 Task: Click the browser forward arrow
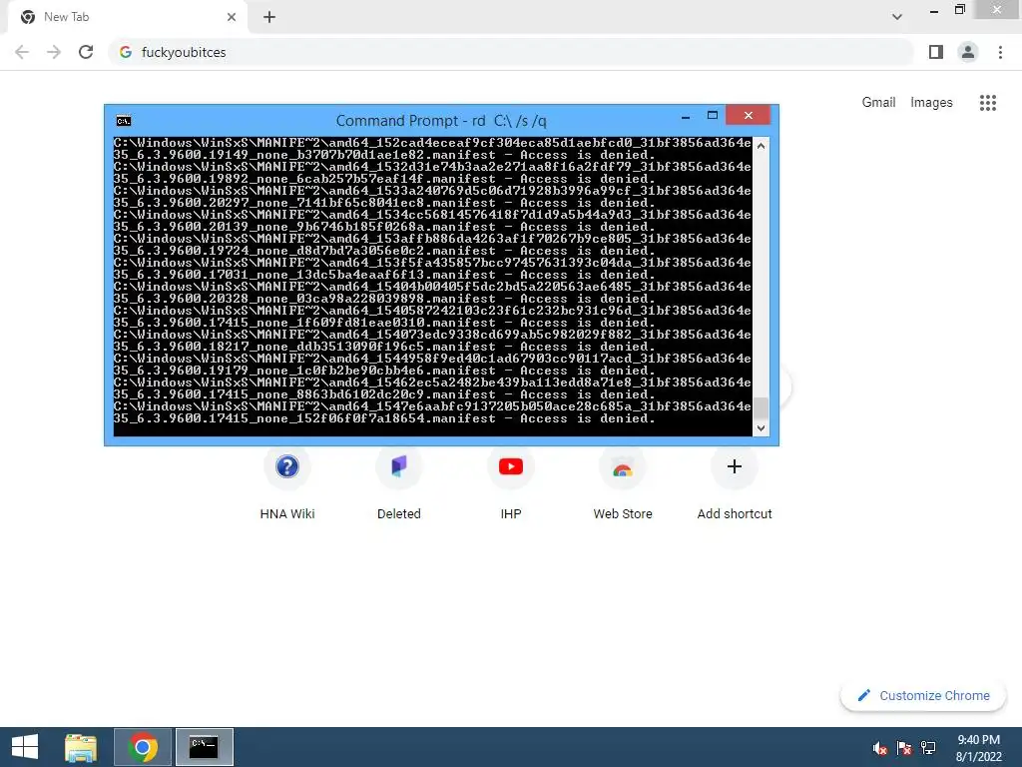pyautogui.click(x=54, y=52)
